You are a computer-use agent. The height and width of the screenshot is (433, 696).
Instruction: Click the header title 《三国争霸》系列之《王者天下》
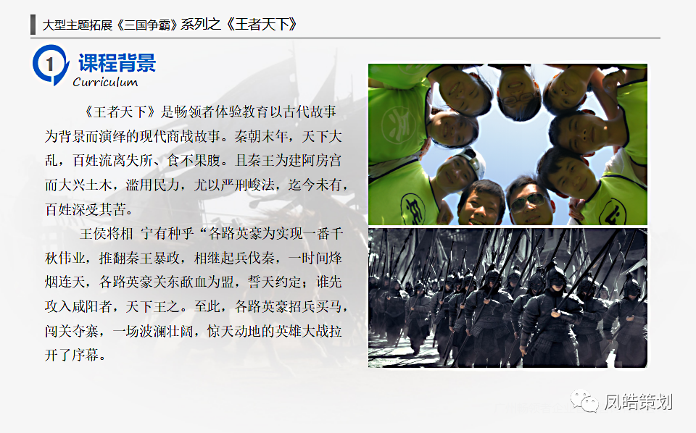point(206,25)
